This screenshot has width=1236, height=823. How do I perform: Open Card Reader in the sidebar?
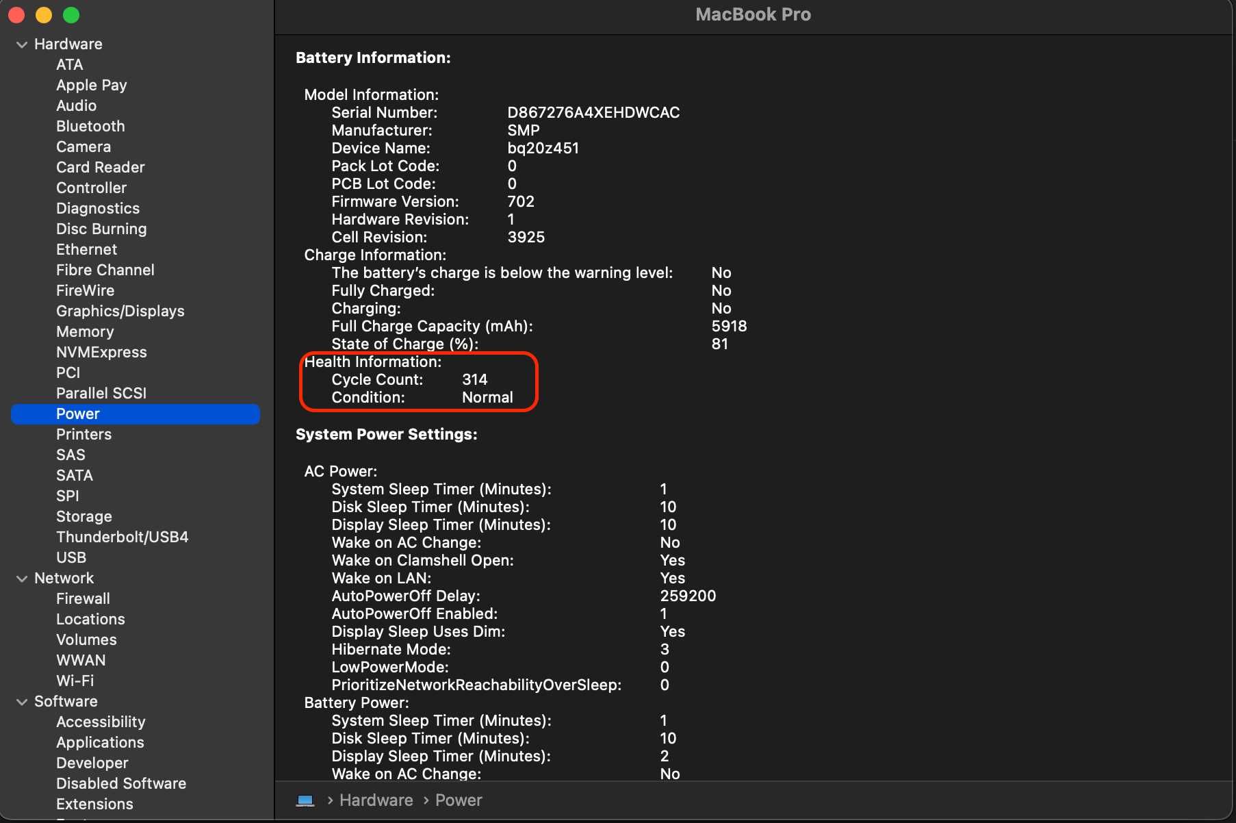click(101, 168)
